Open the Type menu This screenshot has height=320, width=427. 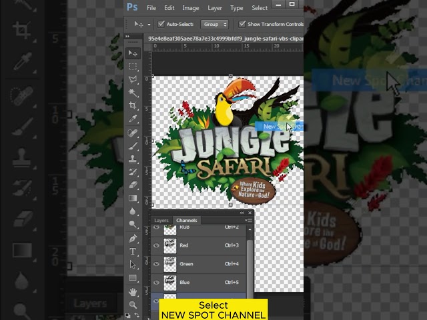pos(236,8)
